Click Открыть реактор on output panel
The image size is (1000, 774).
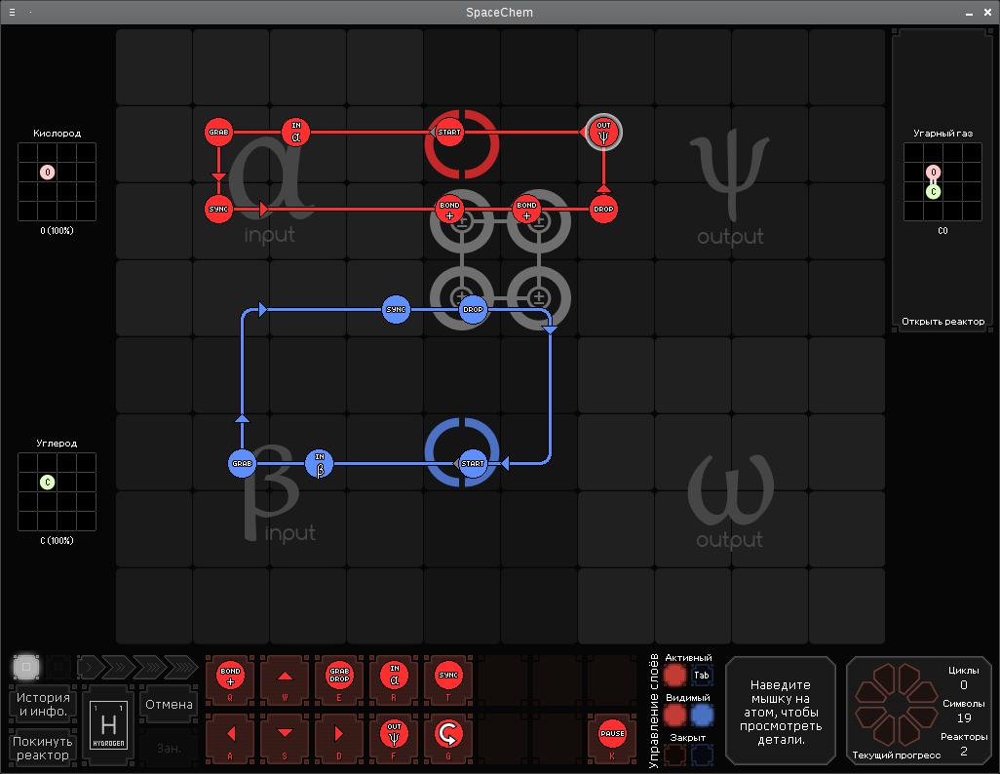click(x=942, y=321)
